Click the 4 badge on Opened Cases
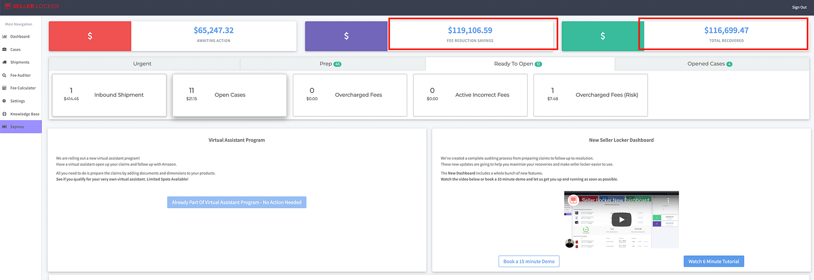The width and height of the screenshot is (814, 280). pos(730,64)
